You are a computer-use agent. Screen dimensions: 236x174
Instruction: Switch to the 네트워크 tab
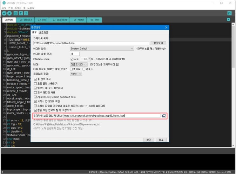point(44,32)
